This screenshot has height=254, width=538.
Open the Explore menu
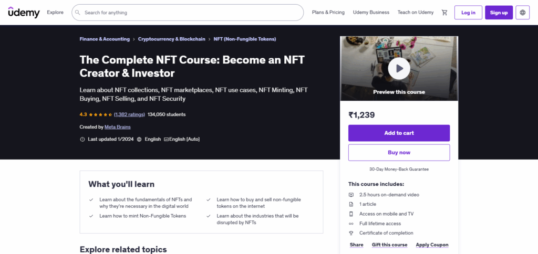55,13
